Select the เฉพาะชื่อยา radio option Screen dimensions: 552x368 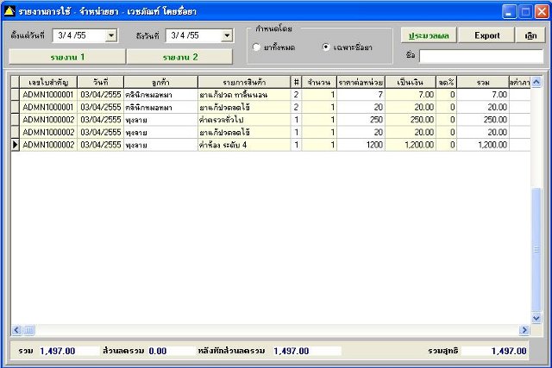click(326, 47)
